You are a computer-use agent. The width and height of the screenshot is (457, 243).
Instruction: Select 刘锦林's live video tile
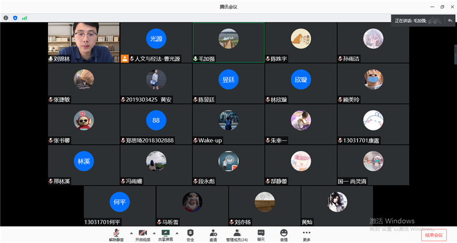(x=83, y=42)
